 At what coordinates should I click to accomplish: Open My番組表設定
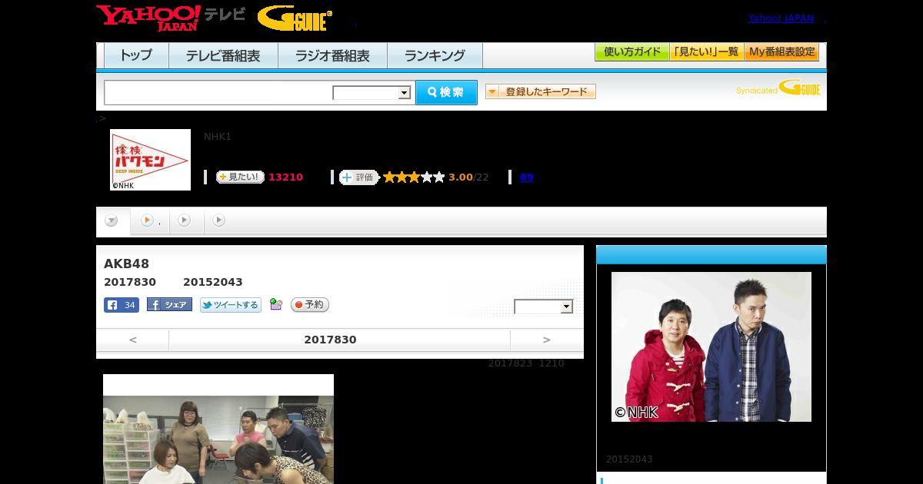(x=781, y=52)
